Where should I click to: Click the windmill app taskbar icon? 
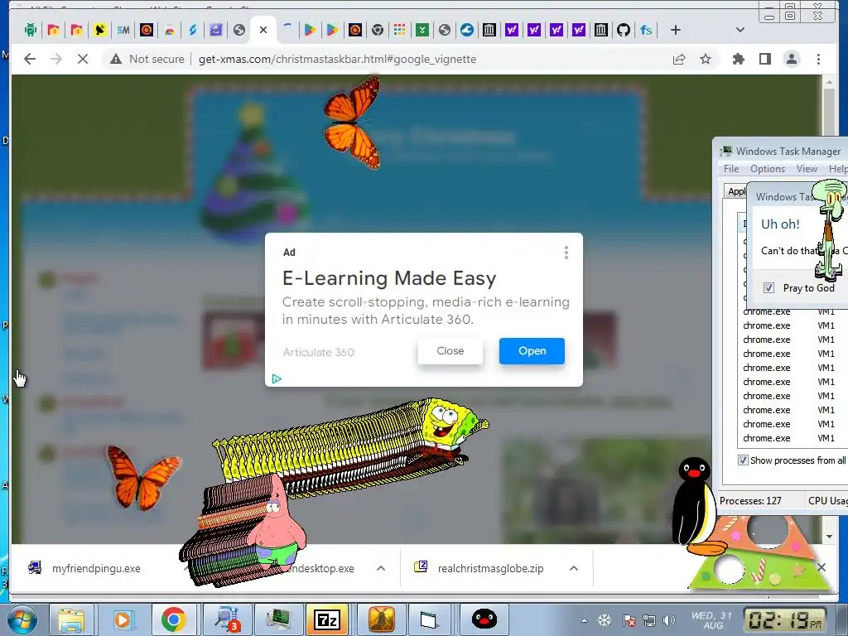point(381,619)
